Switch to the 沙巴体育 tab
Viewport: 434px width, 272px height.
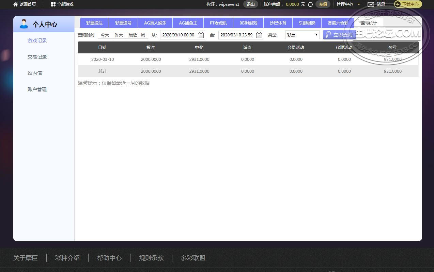click(x=278, y=23)
